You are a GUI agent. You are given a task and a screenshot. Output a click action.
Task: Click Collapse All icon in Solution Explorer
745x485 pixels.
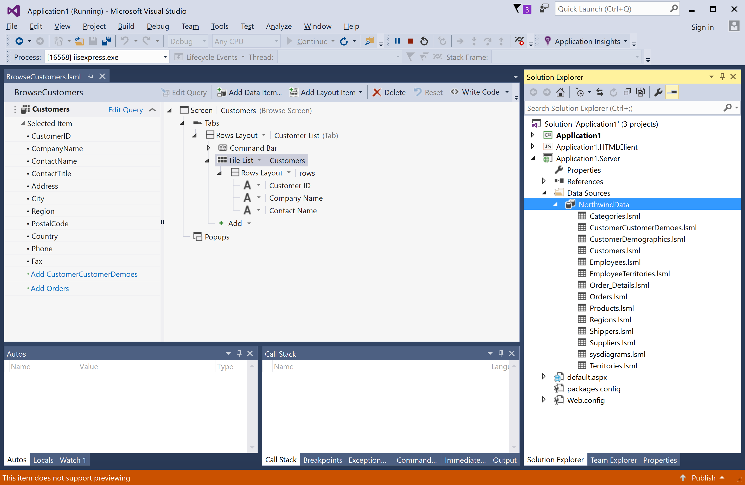coord(627,92)
